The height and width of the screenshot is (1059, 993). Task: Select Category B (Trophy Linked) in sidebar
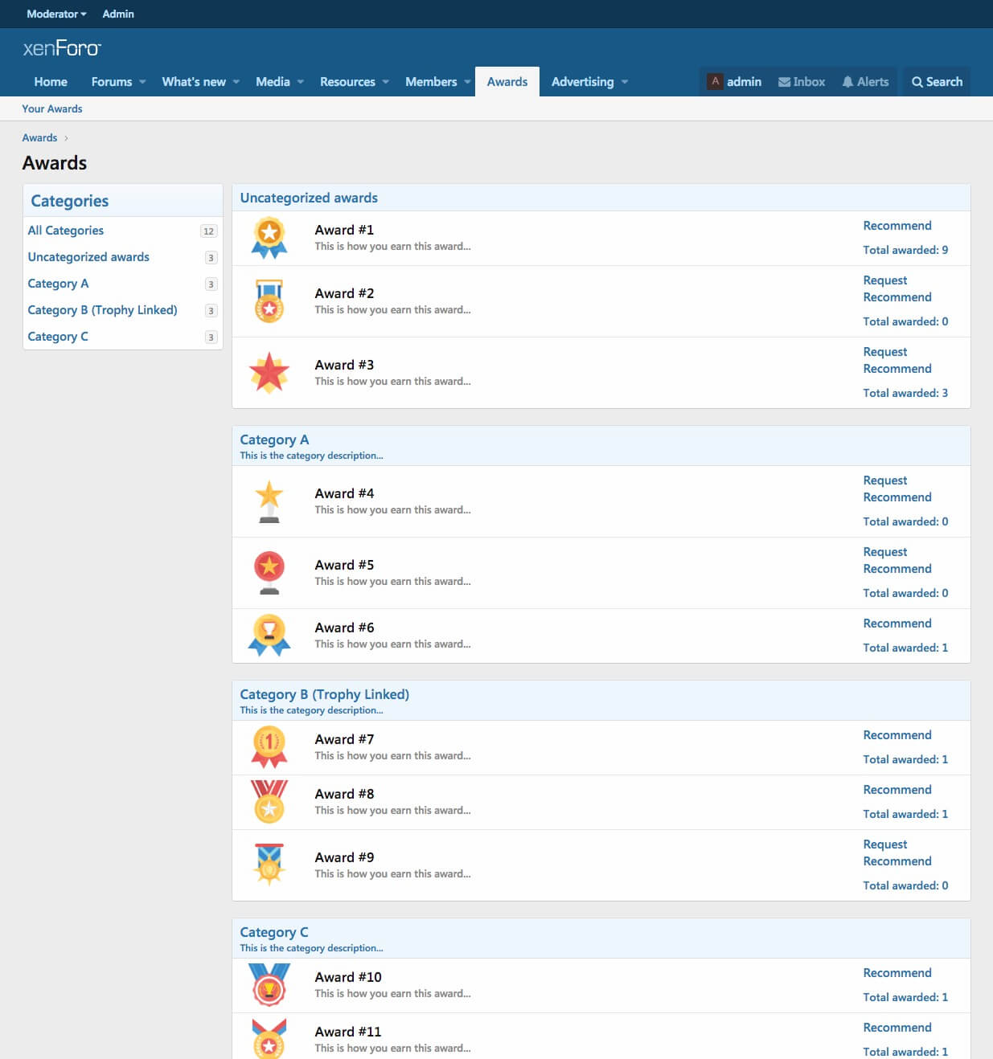tap(102, 310)
